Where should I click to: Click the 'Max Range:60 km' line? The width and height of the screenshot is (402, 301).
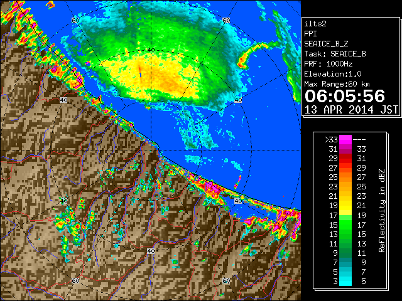coord(337,84)
